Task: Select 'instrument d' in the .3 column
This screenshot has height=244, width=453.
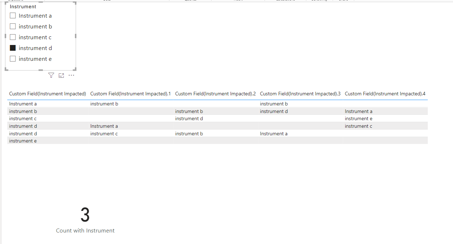Action: pos(274,111)
